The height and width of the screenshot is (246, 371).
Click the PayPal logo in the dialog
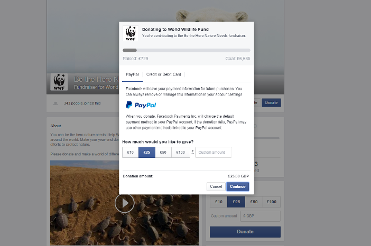(141, 105)
